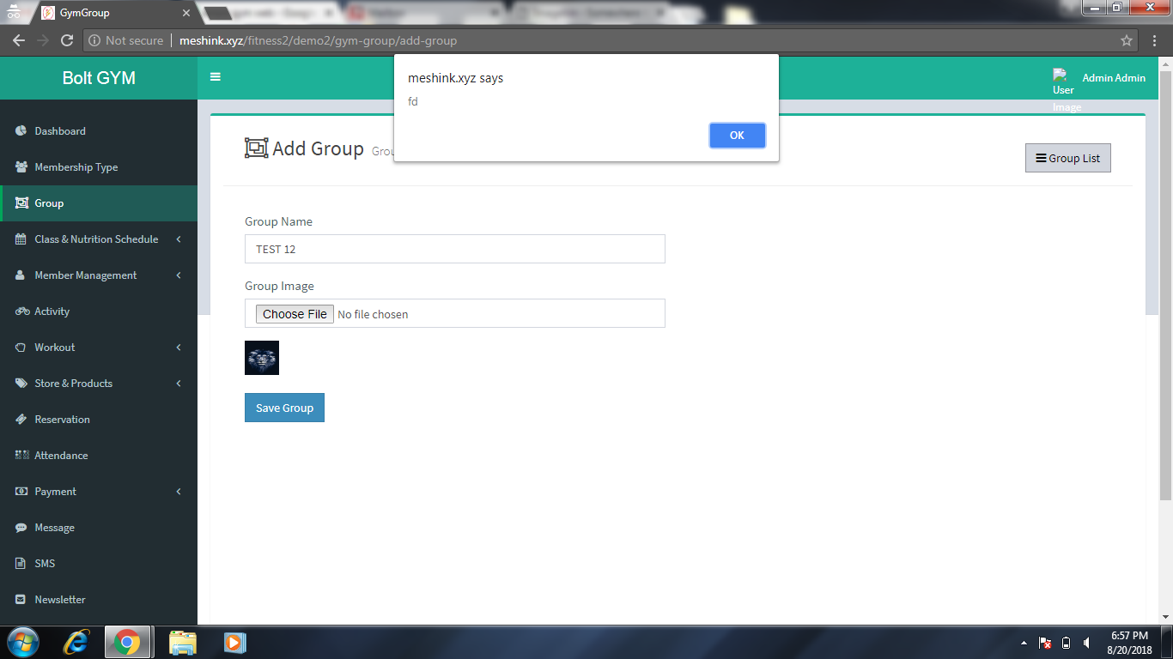Expand Store & Products submenu arrow

point(179,384)
